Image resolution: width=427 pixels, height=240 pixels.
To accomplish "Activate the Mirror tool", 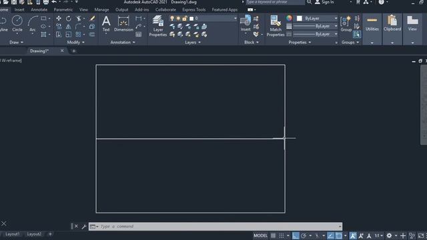I will coord(68,27).
